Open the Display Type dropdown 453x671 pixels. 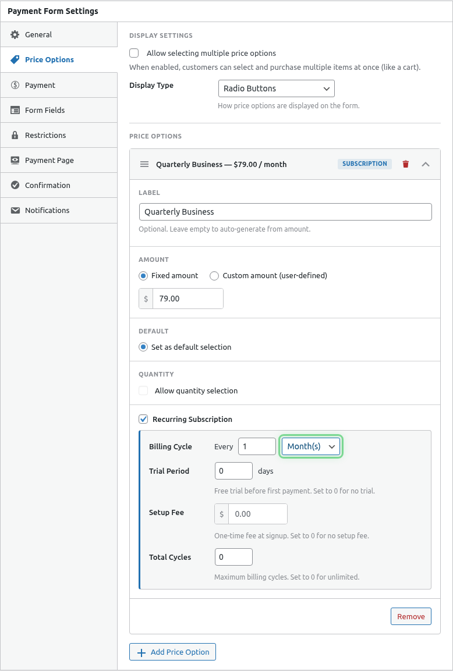click(x=276, y=88)
